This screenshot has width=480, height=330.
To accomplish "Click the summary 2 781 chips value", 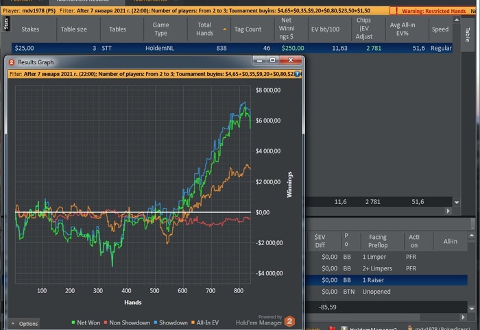I will pyautogui.click(x=372, y=202).
